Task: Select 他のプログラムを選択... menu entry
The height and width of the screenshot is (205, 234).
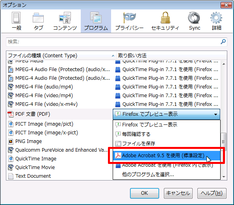Action: [167, 175]
